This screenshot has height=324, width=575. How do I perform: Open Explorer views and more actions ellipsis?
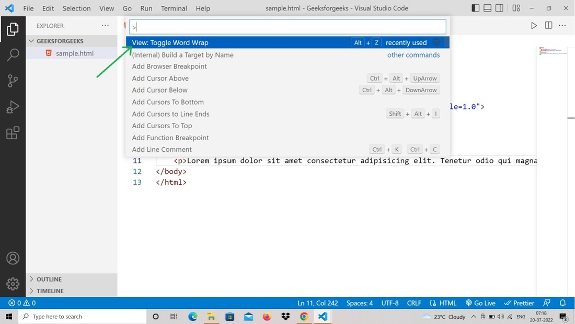point(105,25)
